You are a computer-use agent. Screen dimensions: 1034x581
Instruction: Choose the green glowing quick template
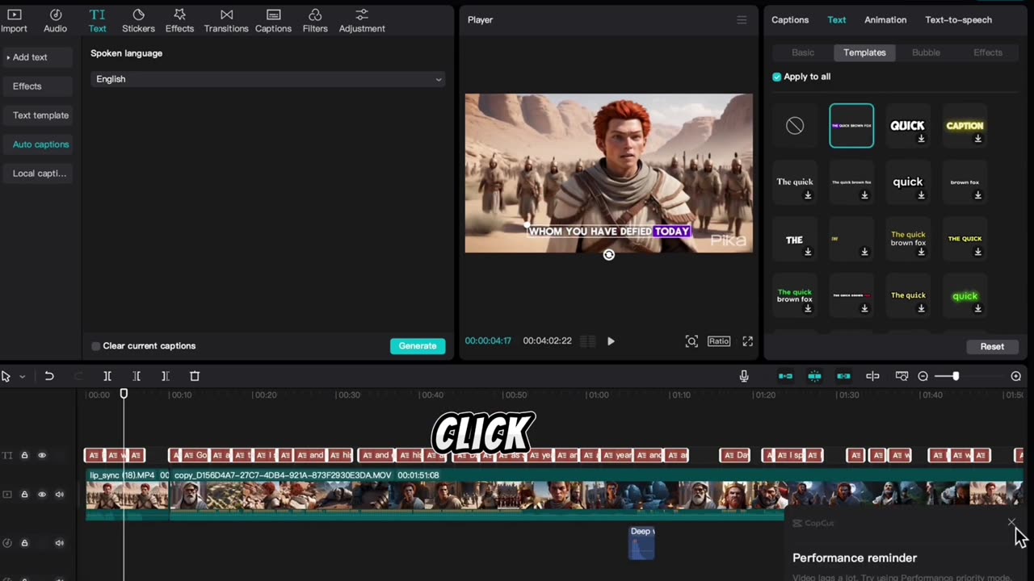pos(965,296)
